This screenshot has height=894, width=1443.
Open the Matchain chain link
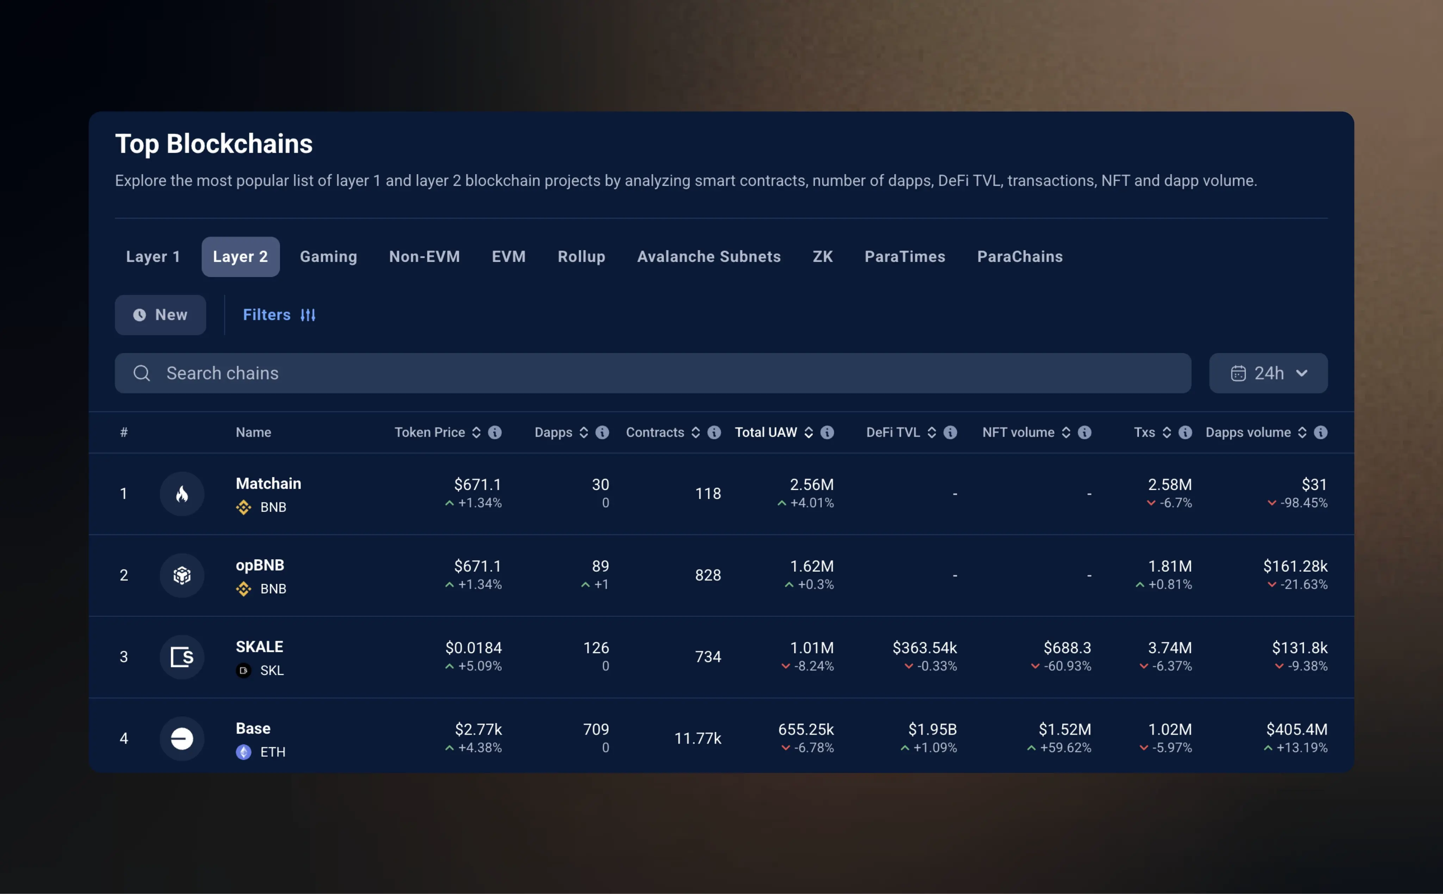coord(268,484)
